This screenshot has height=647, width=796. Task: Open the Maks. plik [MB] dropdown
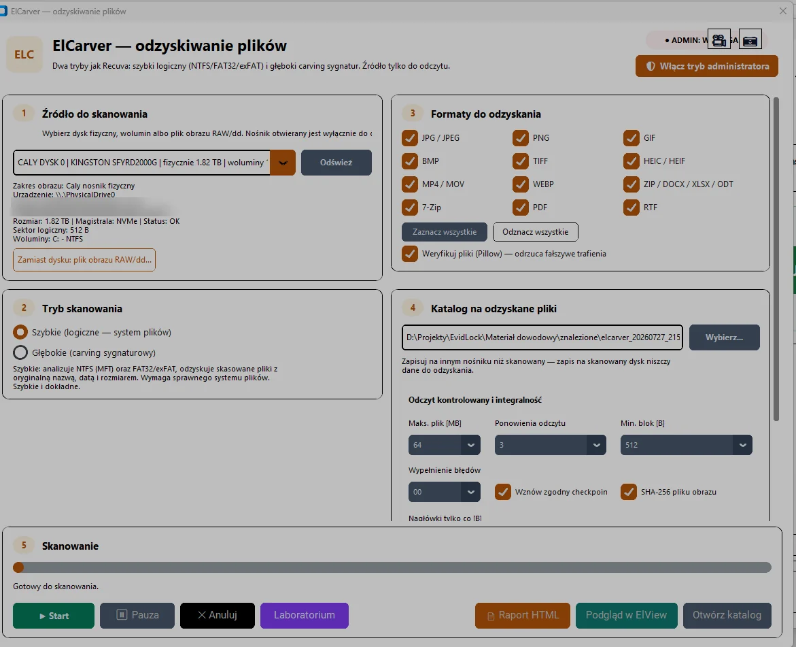click(444, 445)
